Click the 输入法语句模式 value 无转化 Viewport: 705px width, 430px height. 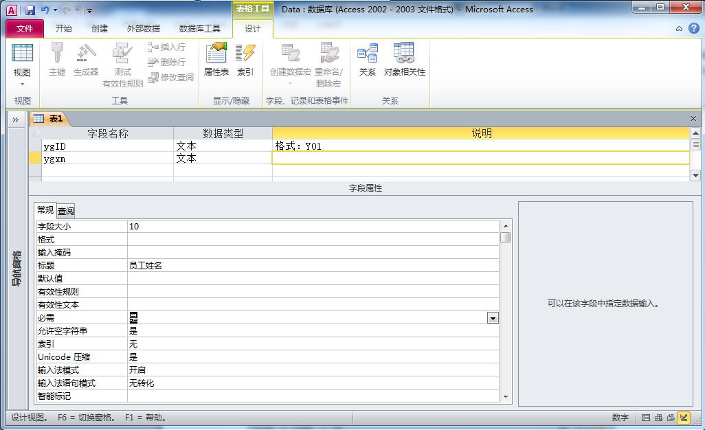(x=313, y=383)
